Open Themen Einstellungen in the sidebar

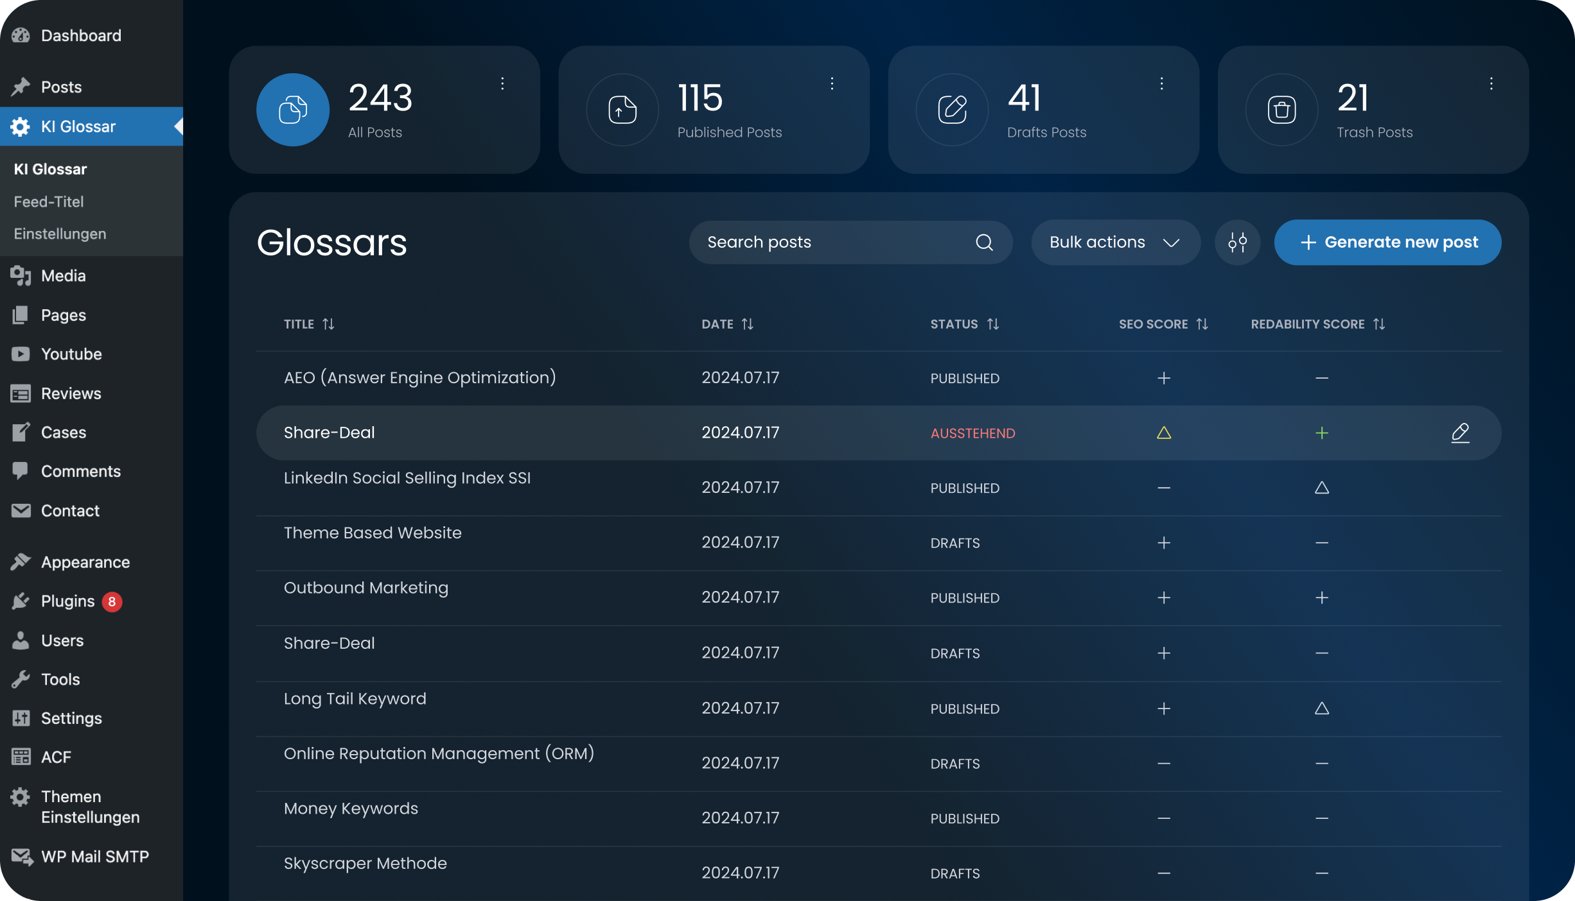tap(90, 807)
